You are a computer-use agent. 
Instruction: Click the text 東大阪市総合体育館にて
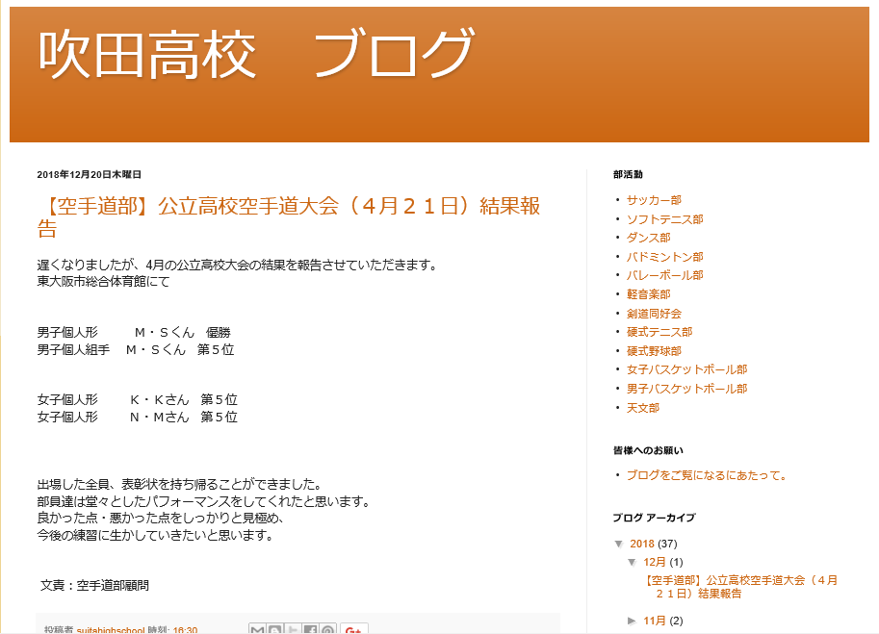click(103, 281)
